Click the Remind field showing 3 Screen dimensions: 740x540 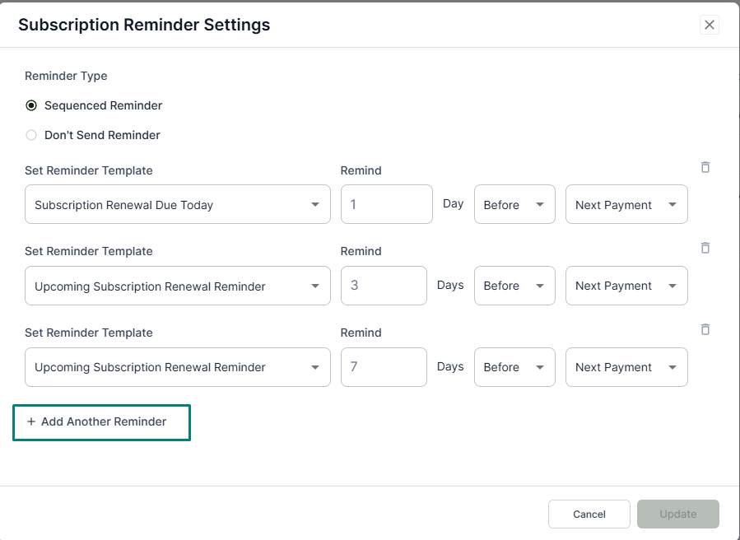[x=384, y=286]
